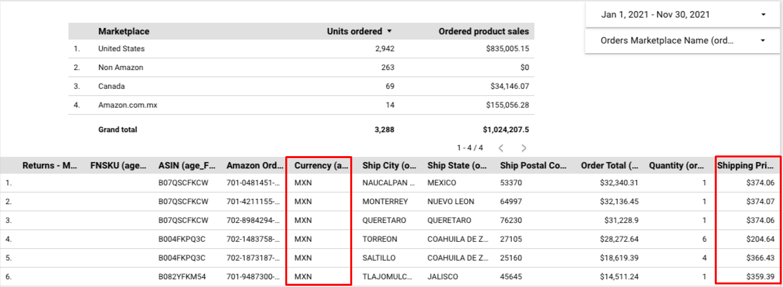
Task: Sort by Ordered product sales header
Action: click(x=483, y=31)
